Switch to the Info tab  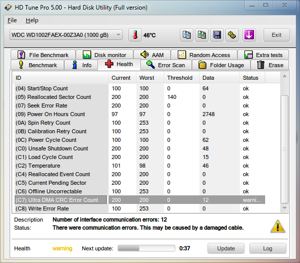(81, 65)
